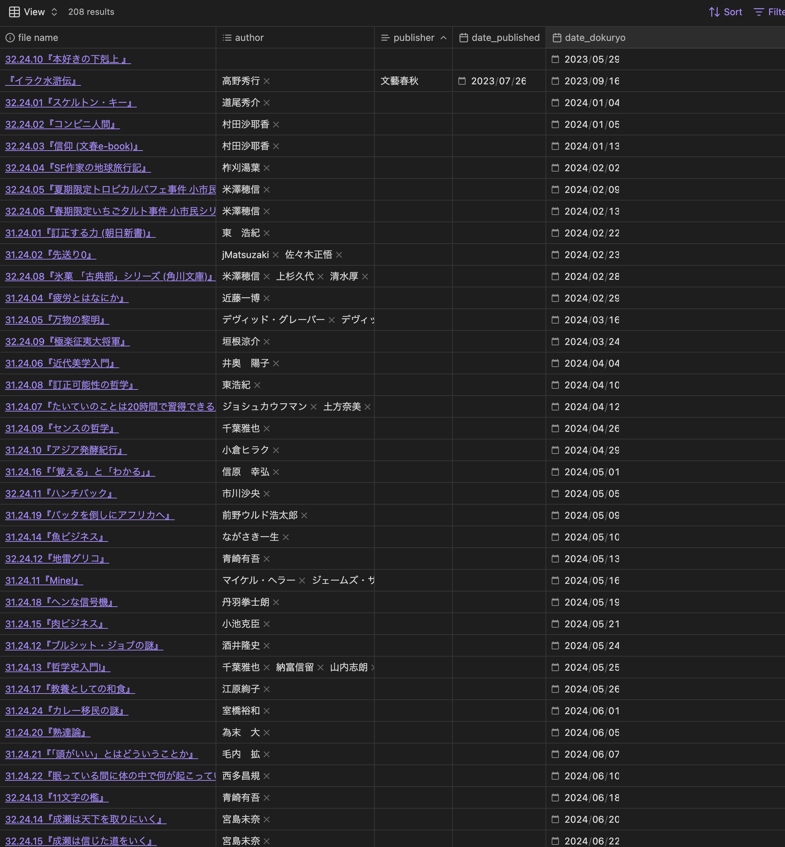Screen dimensions: 785x847
Task: Edit the 文藝春秋 publisher cell
Action: [x=399, y=81]
